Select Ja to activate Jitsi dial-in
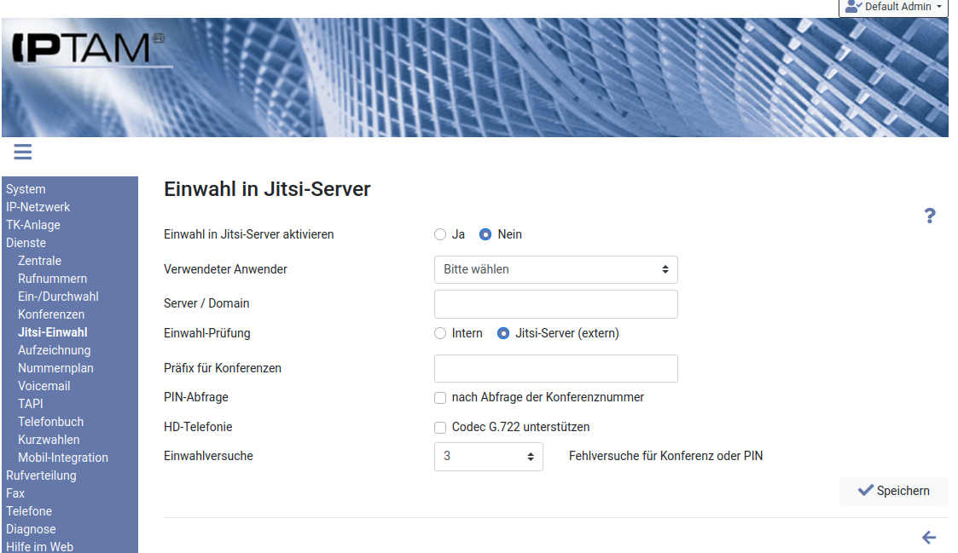Image resolution: width=958 pixels, height=553 pixels. (x=440, y=234)
